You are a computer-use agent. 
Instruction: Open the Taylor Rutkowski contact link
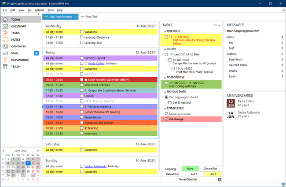tap(95, 166)
